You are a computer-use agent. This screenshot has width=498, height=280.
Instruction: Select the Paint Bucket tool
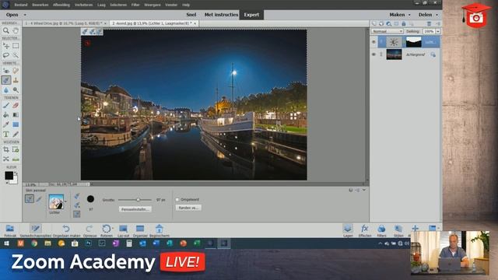tap(6, 115)
